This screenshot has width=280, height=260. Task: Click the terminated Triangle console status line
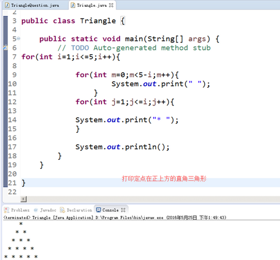[x=115, y=217]
